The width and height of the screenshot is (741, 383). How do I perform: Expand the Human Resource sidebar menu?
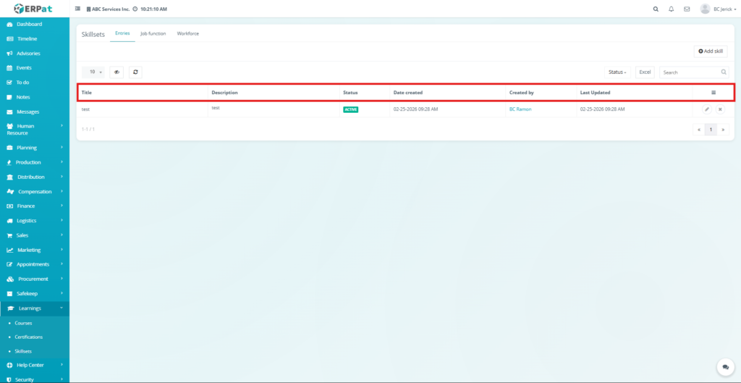pyautogui.click(x=35, y=129)
